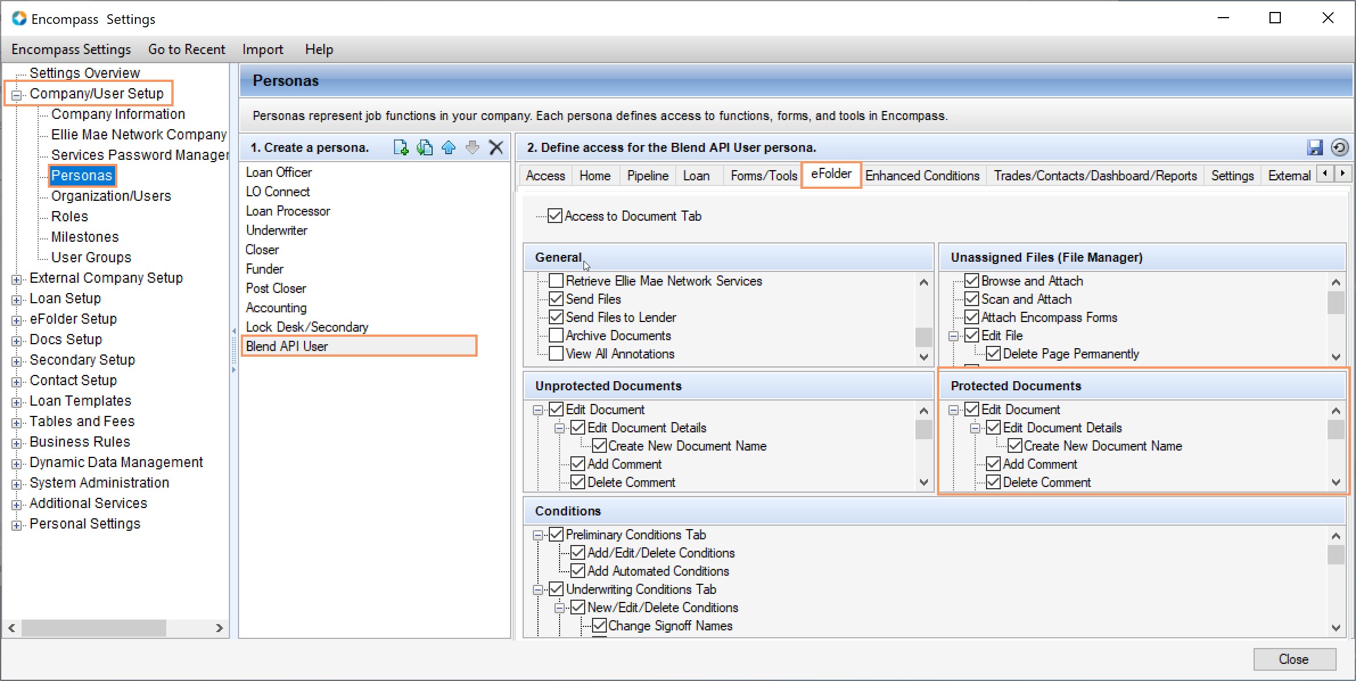
Task: Move persona up with blue arrow
Action: coord(449,147)
